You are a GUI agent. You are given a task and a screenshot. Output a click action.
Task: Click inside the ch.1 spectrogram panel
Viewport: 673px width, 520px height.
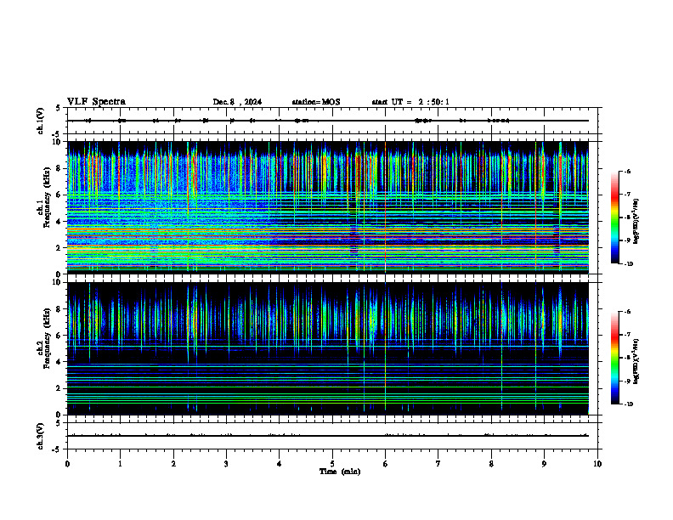[328, 207]
